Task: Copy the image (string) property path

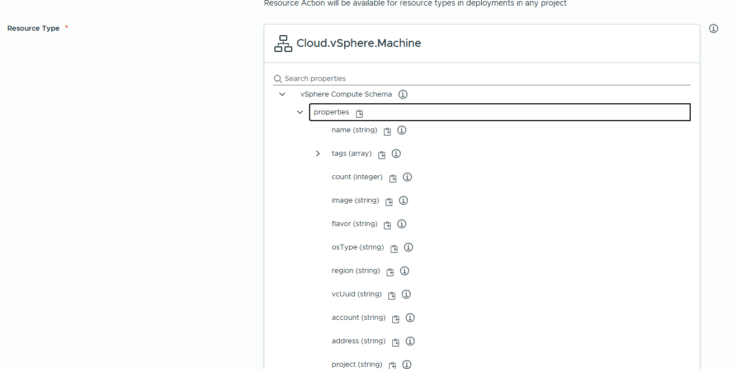Action: (x=389, y=202)
